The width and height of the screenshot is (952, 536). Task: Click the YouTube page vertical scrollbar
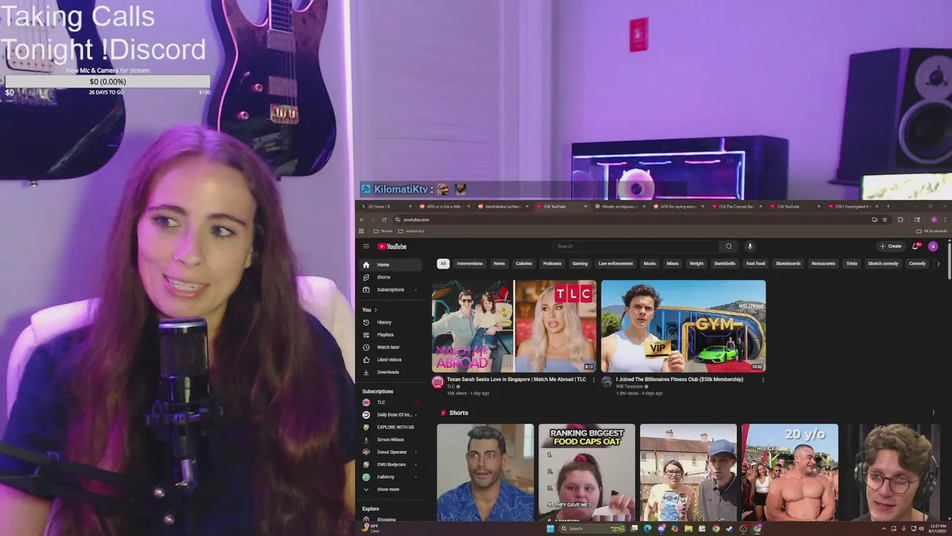click(948, 261)
